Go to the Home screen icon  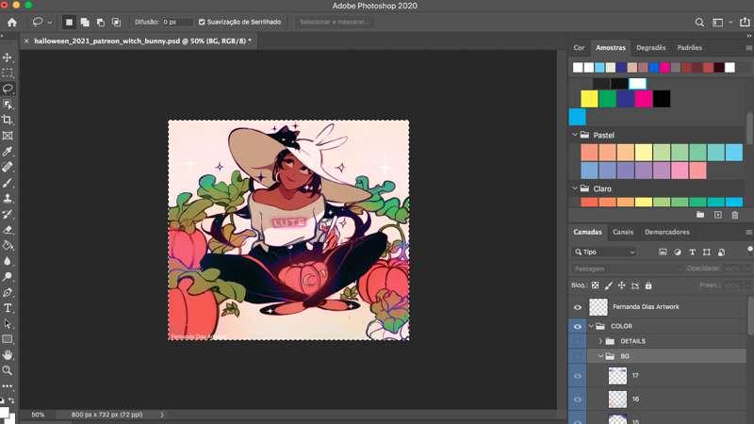tap(12, 22)
